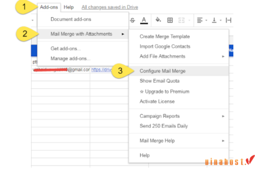This screenshot has width=255, height=173.
Task: Select Show Email Quota
Action: [179, 81]
